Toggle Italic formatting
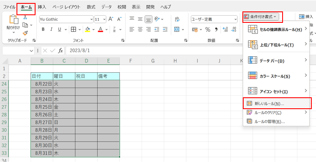This screenshot has width=316, height=162. click(51, 30)
